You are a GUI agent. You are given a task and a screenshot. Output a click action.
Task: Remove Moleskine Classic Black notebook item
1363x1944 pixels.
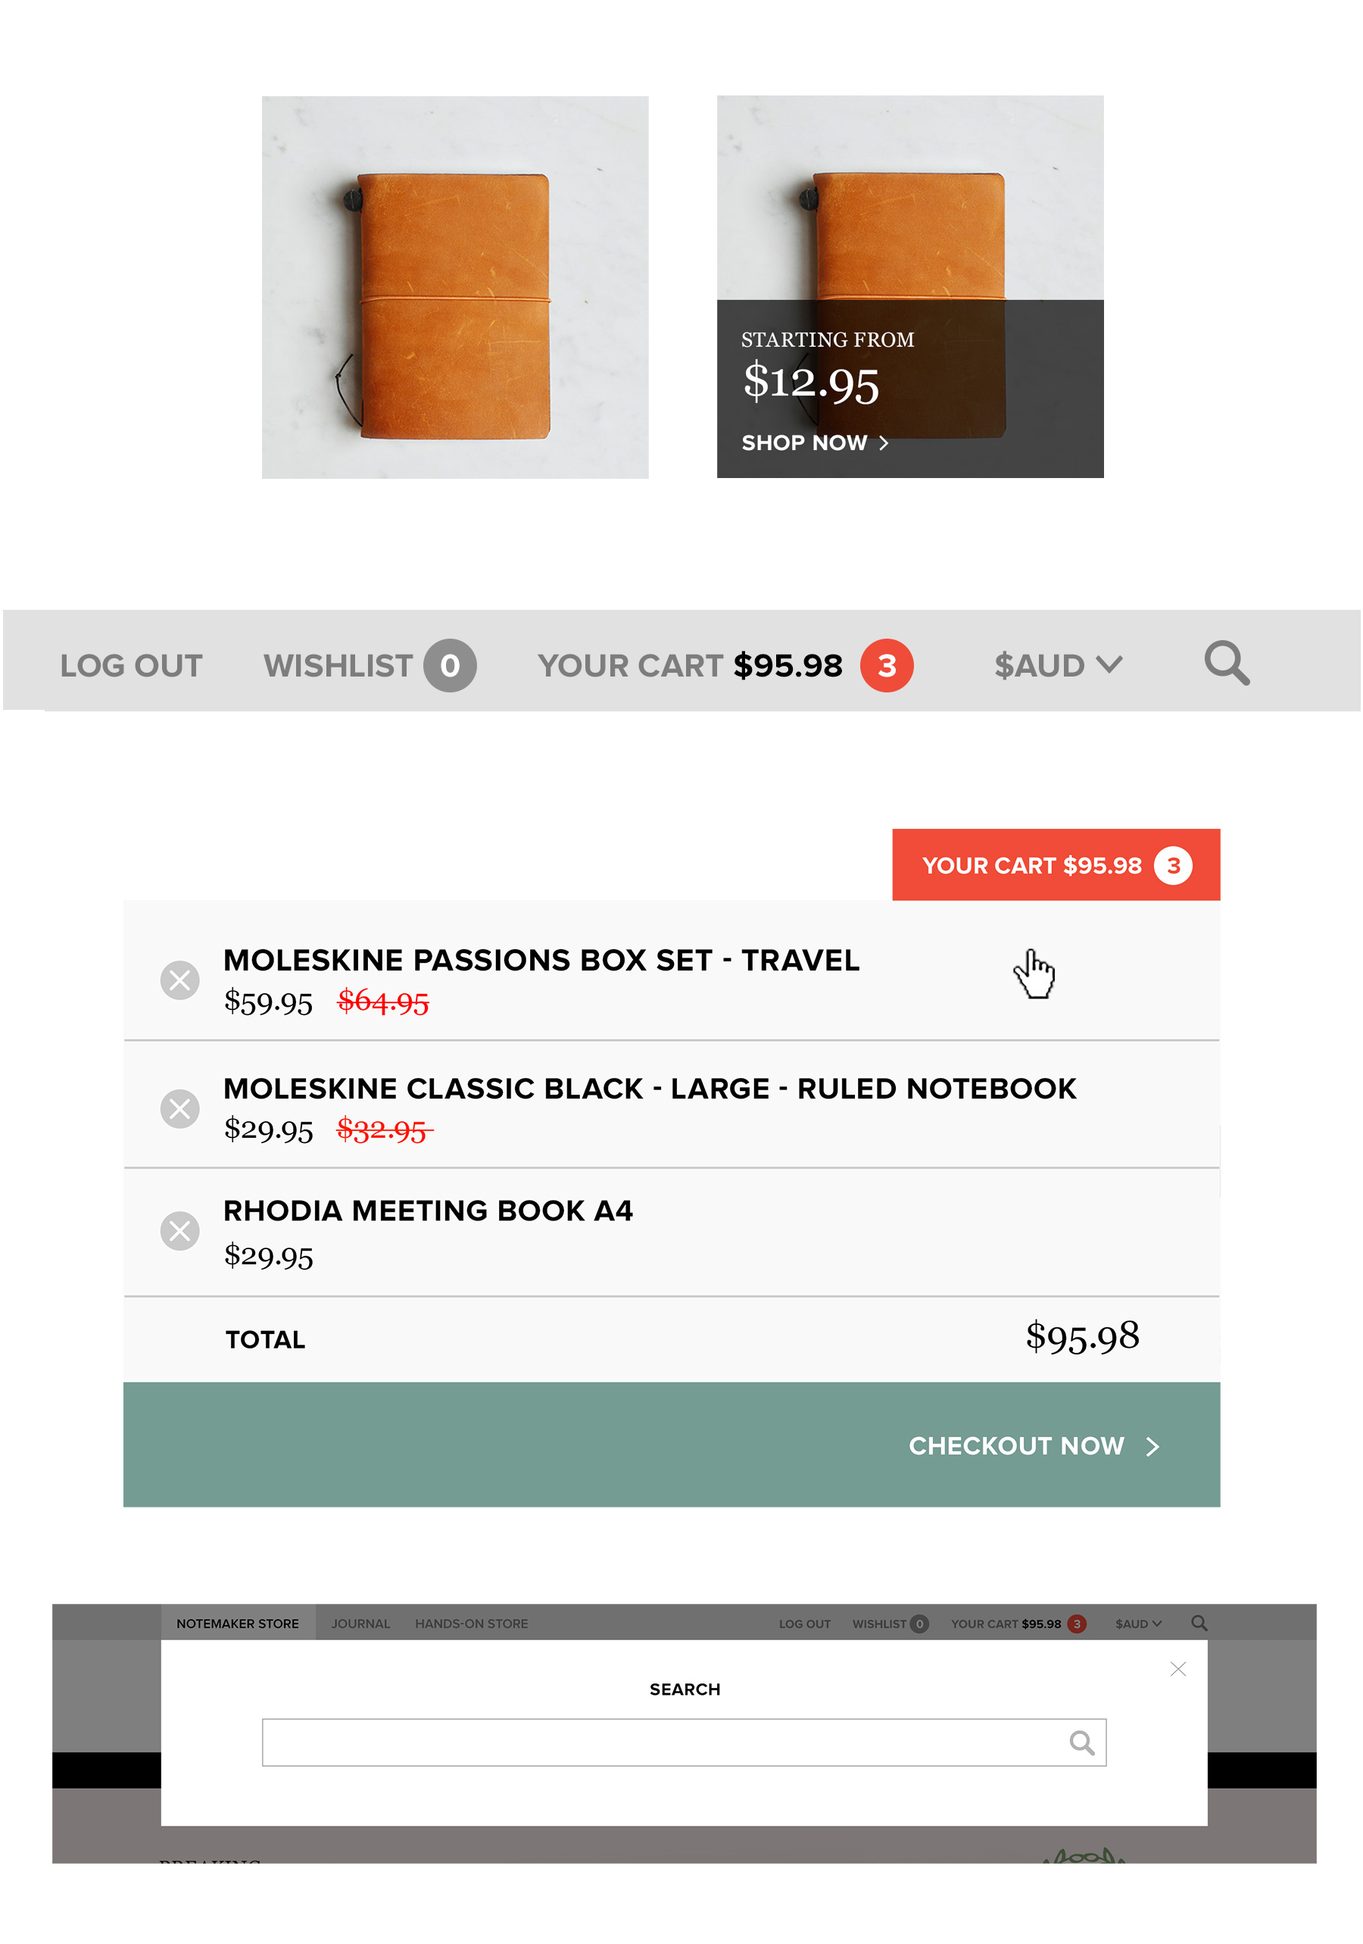pos(179,1108)
